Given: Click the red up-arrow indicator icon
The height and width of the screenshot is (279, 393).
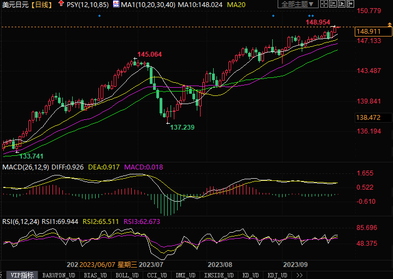Looking at the screenshot, I should pyautogui.click(x=61, y=3).
